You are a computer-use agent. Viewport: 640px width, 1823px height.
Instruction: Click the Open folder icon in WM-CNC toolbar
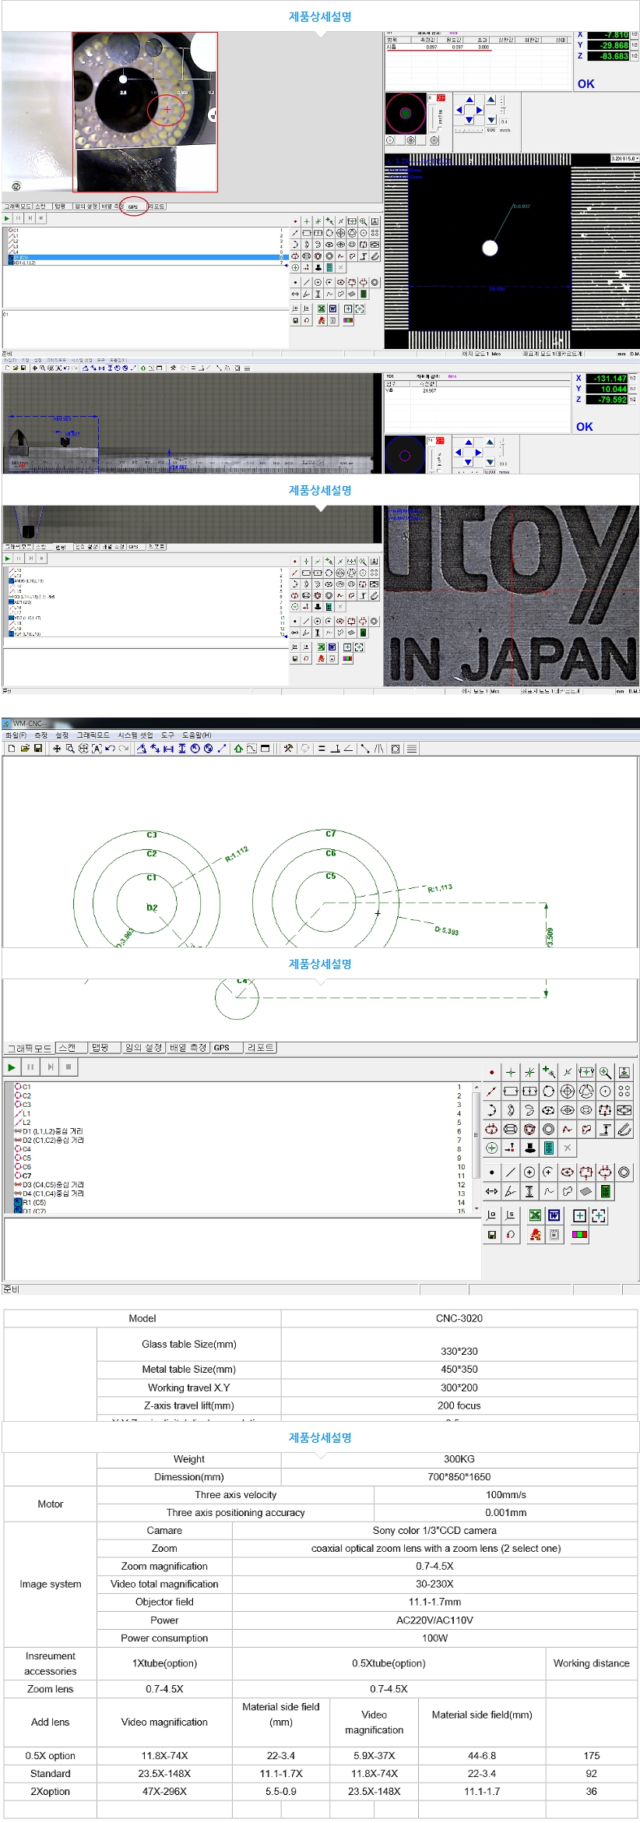(x=25, y=748)
